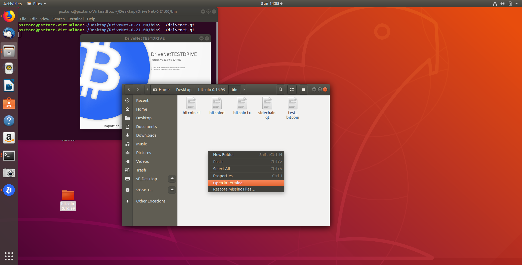Choose New Folder from context menu
Viewport: 522px width, 265px height.
pyautogui.click(x=246, y=155)
